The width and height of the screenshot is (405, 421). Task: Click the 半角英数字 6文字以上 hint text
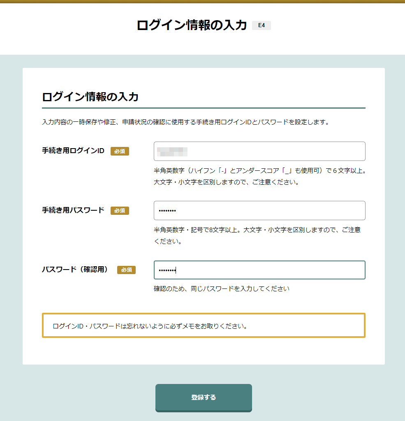[x=260, y=176]
